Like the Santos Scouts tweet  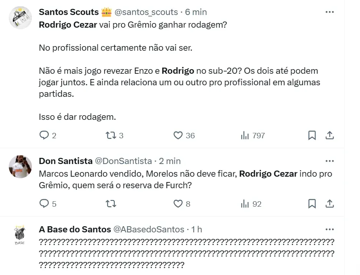click(x=178, y=135)
